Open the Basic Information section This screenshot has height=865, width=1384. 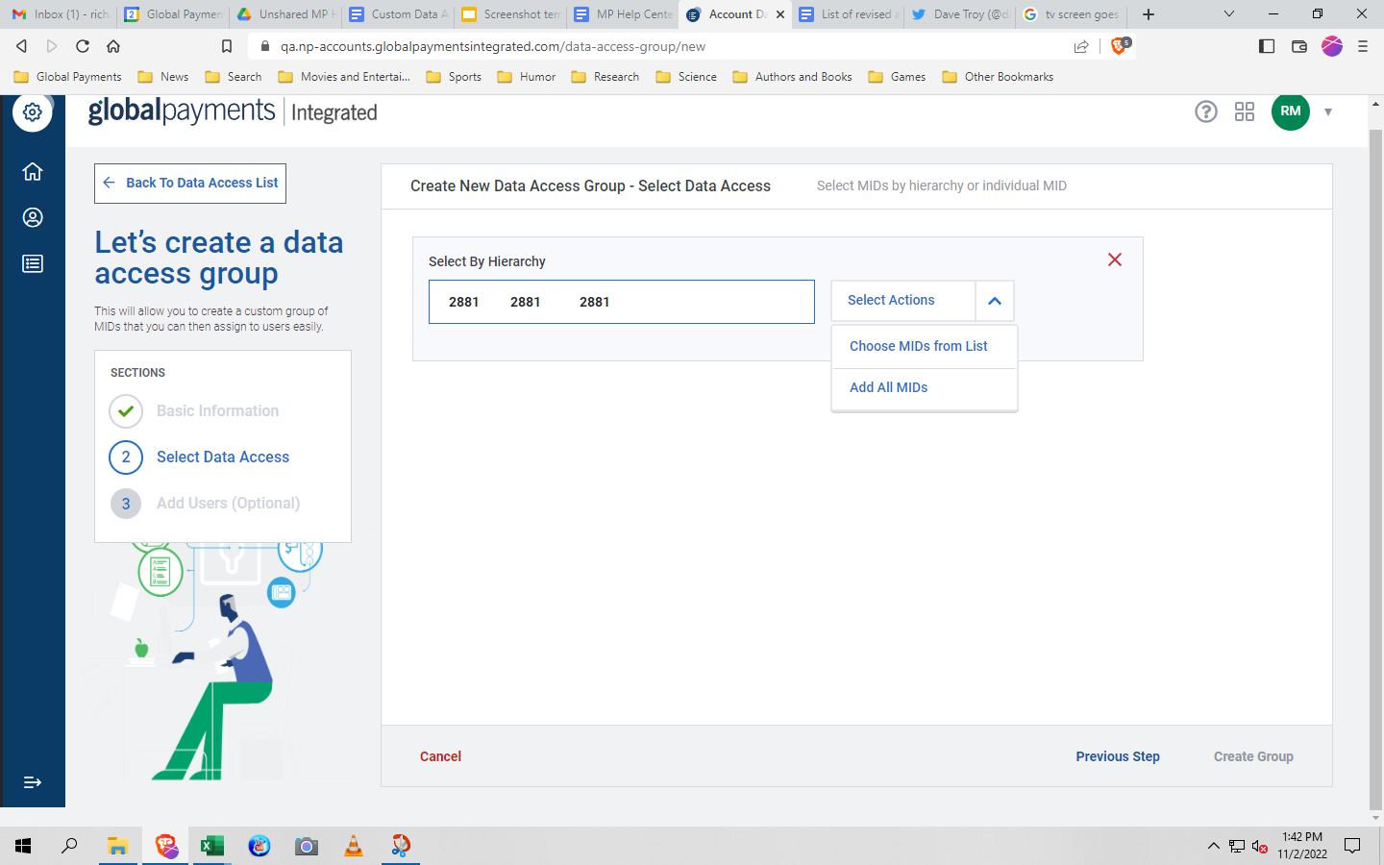pyautogui.click(x=217, y=410)
